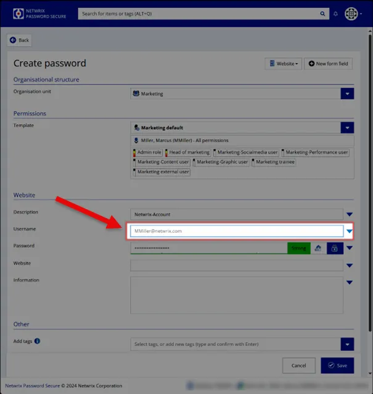This screenshot has width=373, height=394.
Task: Open the Password field options arrow
Action: tap(350, 248)
